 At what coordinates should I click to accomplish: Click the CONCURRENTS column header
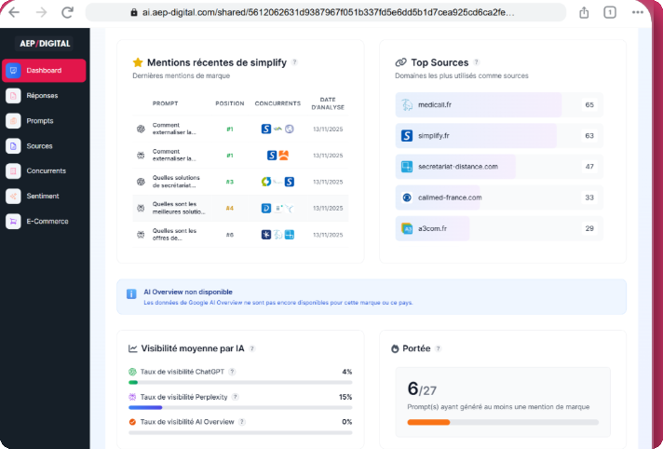pos(277,103)
